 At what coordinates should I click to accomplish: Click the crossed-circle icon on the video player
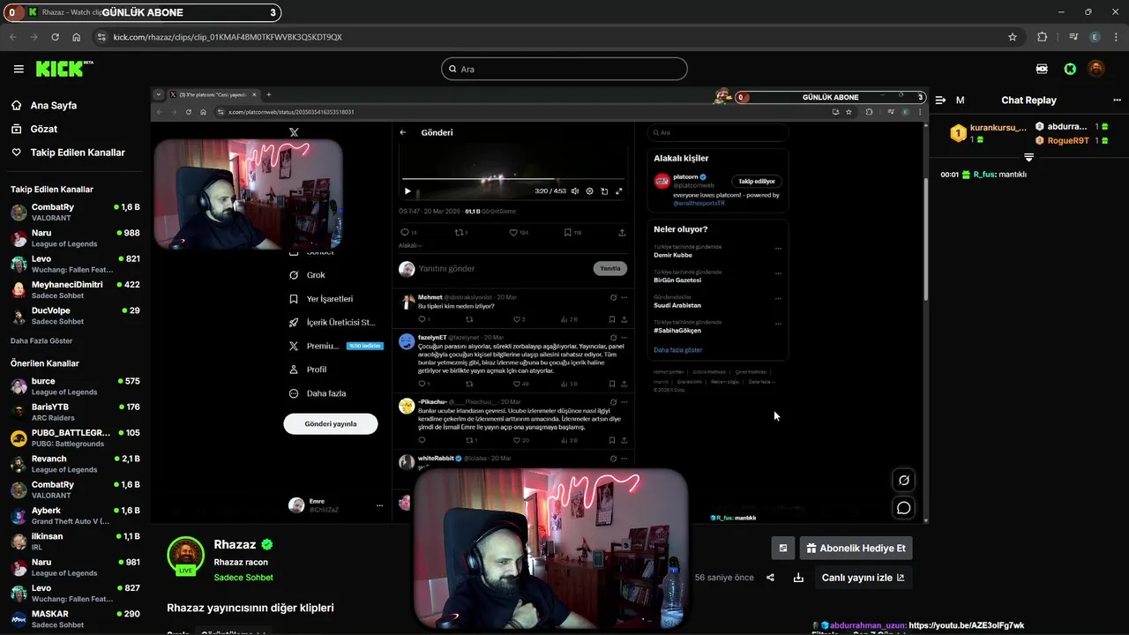click(904, 481)
